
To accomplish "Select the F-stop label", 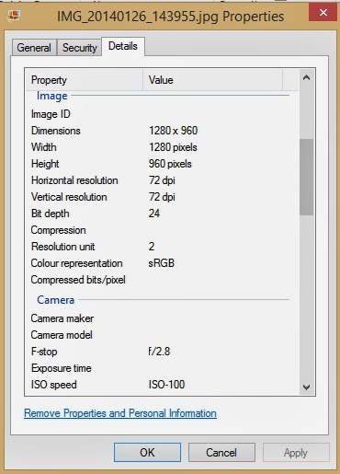I will point(44,352).
